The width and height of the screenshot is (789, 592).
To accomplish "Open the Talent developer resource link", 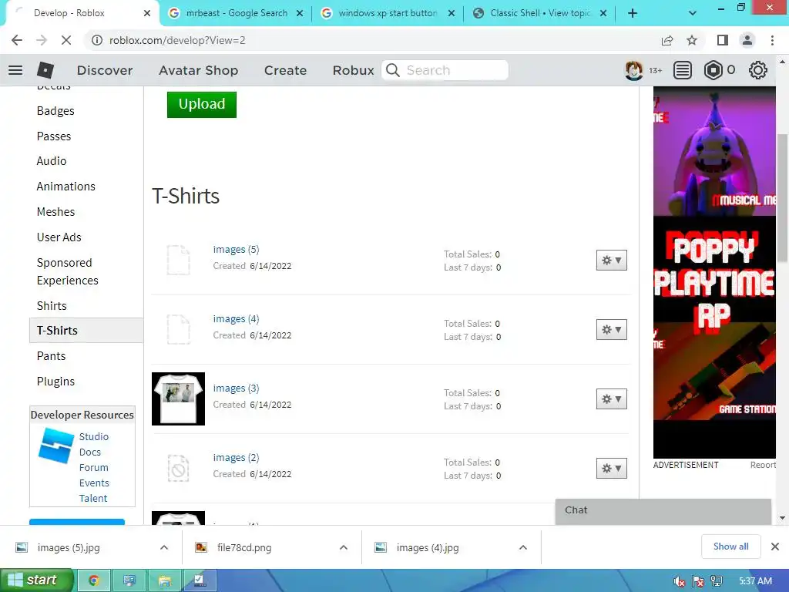I will tap(93, 499).
